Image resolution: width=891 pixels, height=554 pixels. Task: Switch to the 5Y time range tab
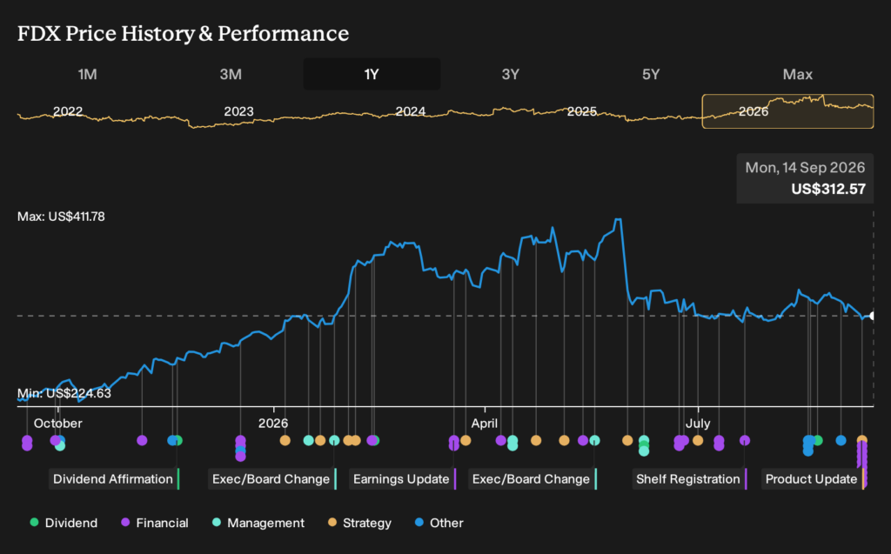(x=651, y=75)
